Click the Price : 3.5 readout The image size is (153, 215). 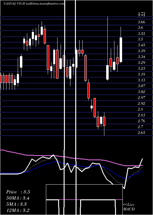[x=18, y=192]
